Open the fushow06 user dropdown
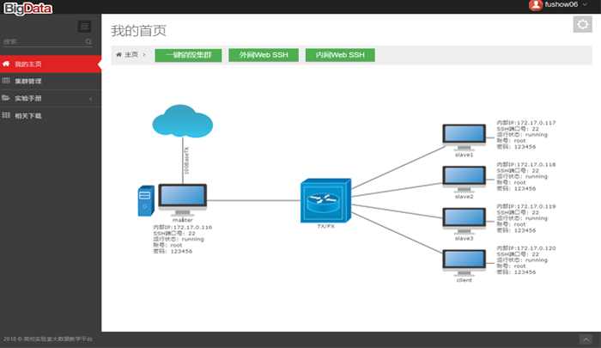The width and height of the screenshot is (601, 348). click(x=562, y=5)
